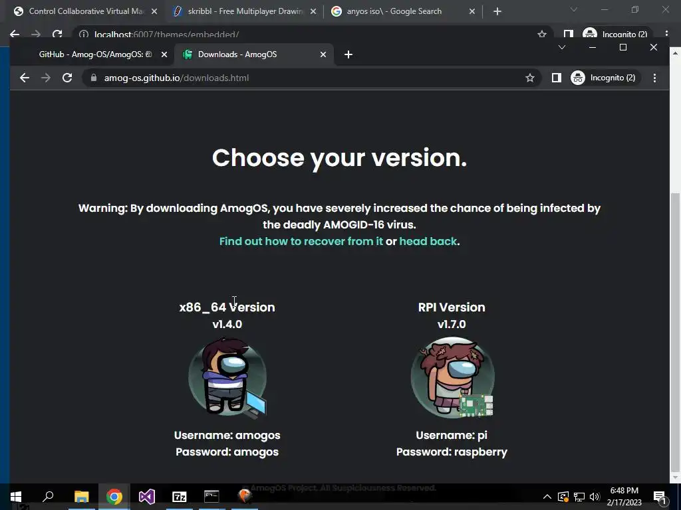681x510 pixels.
Task: Expand the outer browser tab search chevron
Action: 573,9
